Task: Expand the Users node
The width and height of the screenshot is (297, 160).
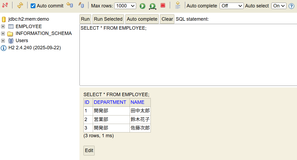Action: (3, 41)
